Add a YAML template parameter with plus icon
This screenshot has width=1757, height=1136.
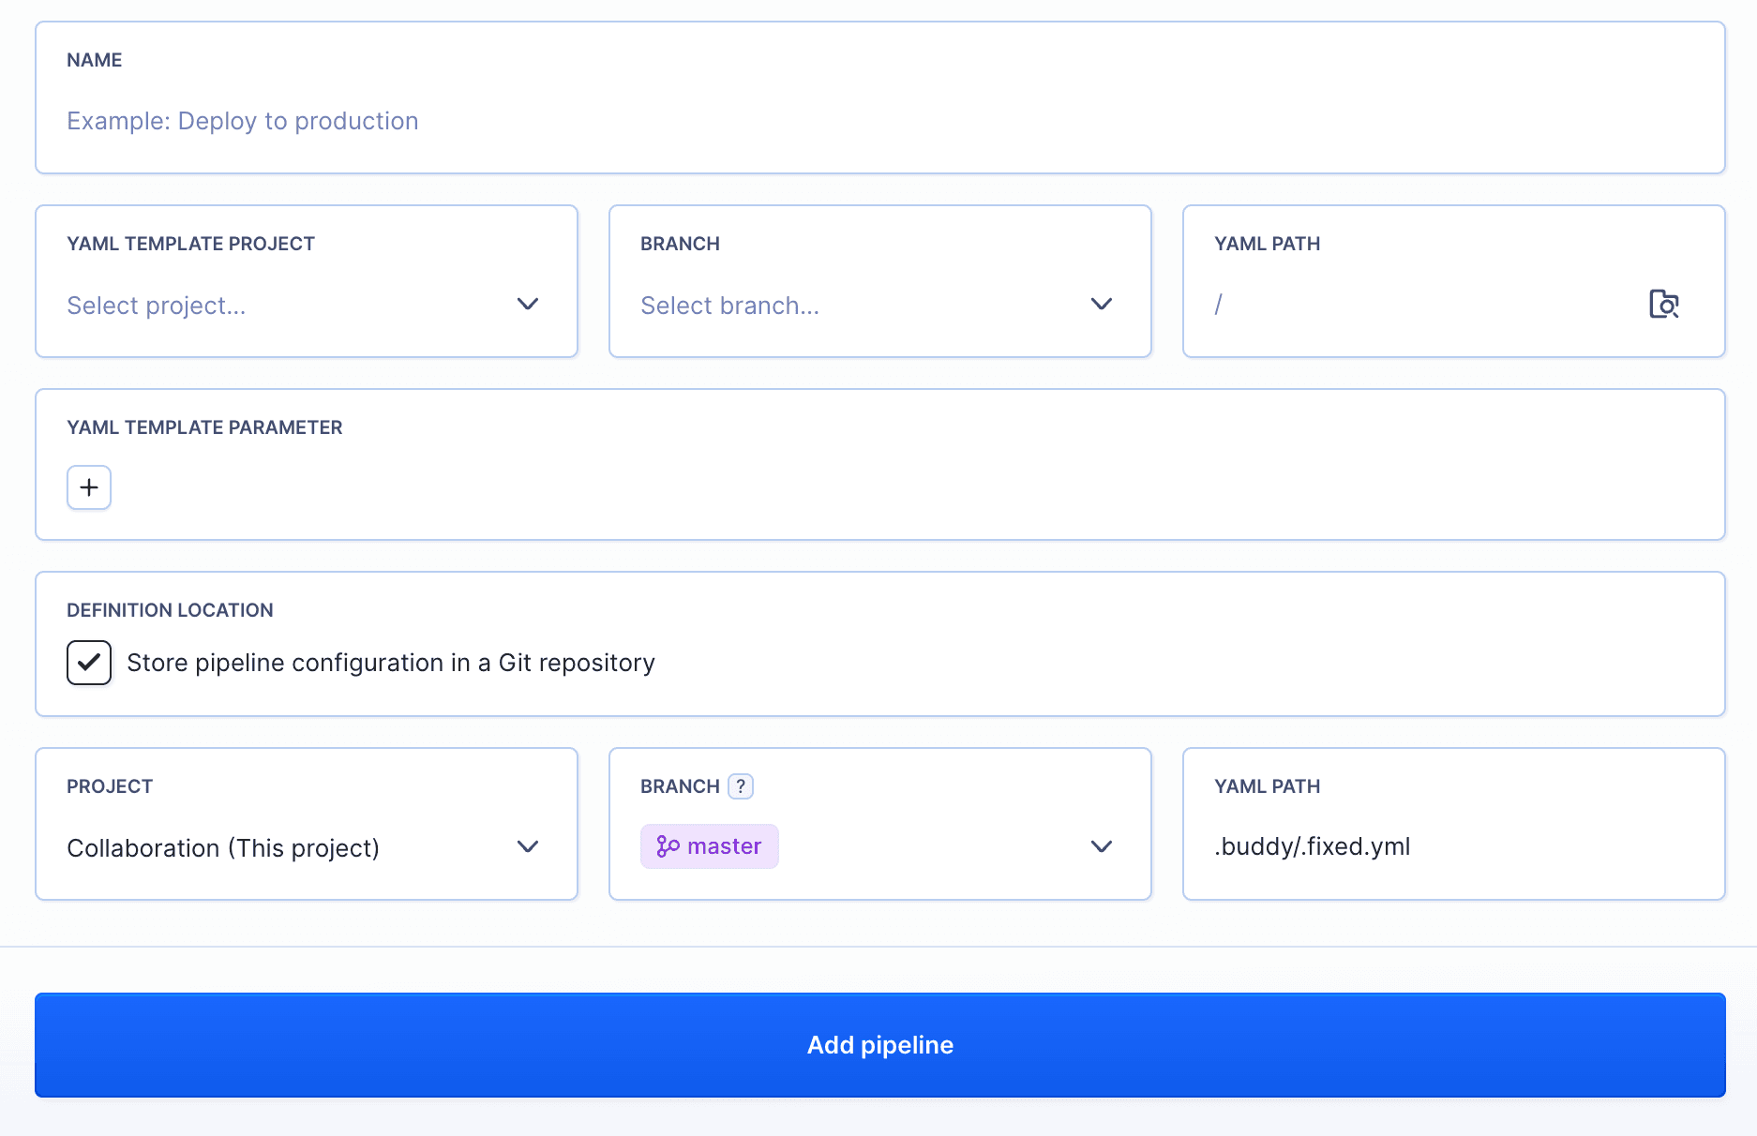tap(89, 487)
